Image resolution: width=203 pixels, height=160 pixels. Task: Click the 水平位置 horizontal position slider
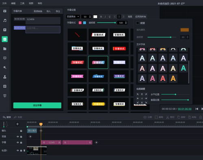(x=175, y=94)
